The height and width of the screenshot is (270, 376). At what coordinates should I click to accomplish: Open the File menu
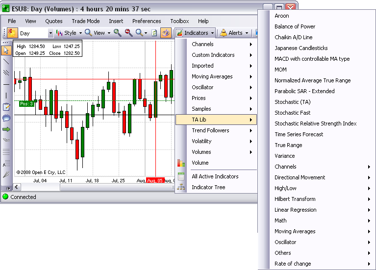coord(12,21)
